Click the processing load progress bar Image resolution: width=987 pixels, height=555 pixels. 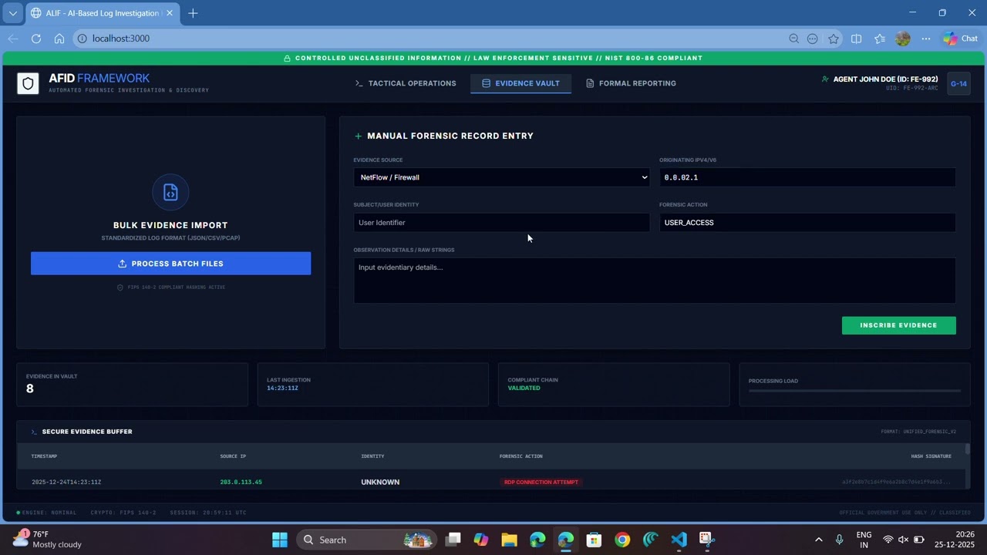(x=854, y=391)
